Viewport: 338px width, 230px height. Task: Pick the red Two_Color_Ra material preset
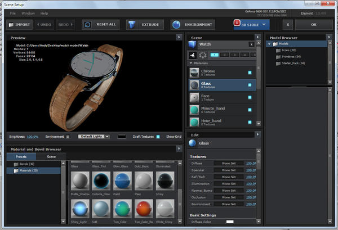tap(144, 209)
